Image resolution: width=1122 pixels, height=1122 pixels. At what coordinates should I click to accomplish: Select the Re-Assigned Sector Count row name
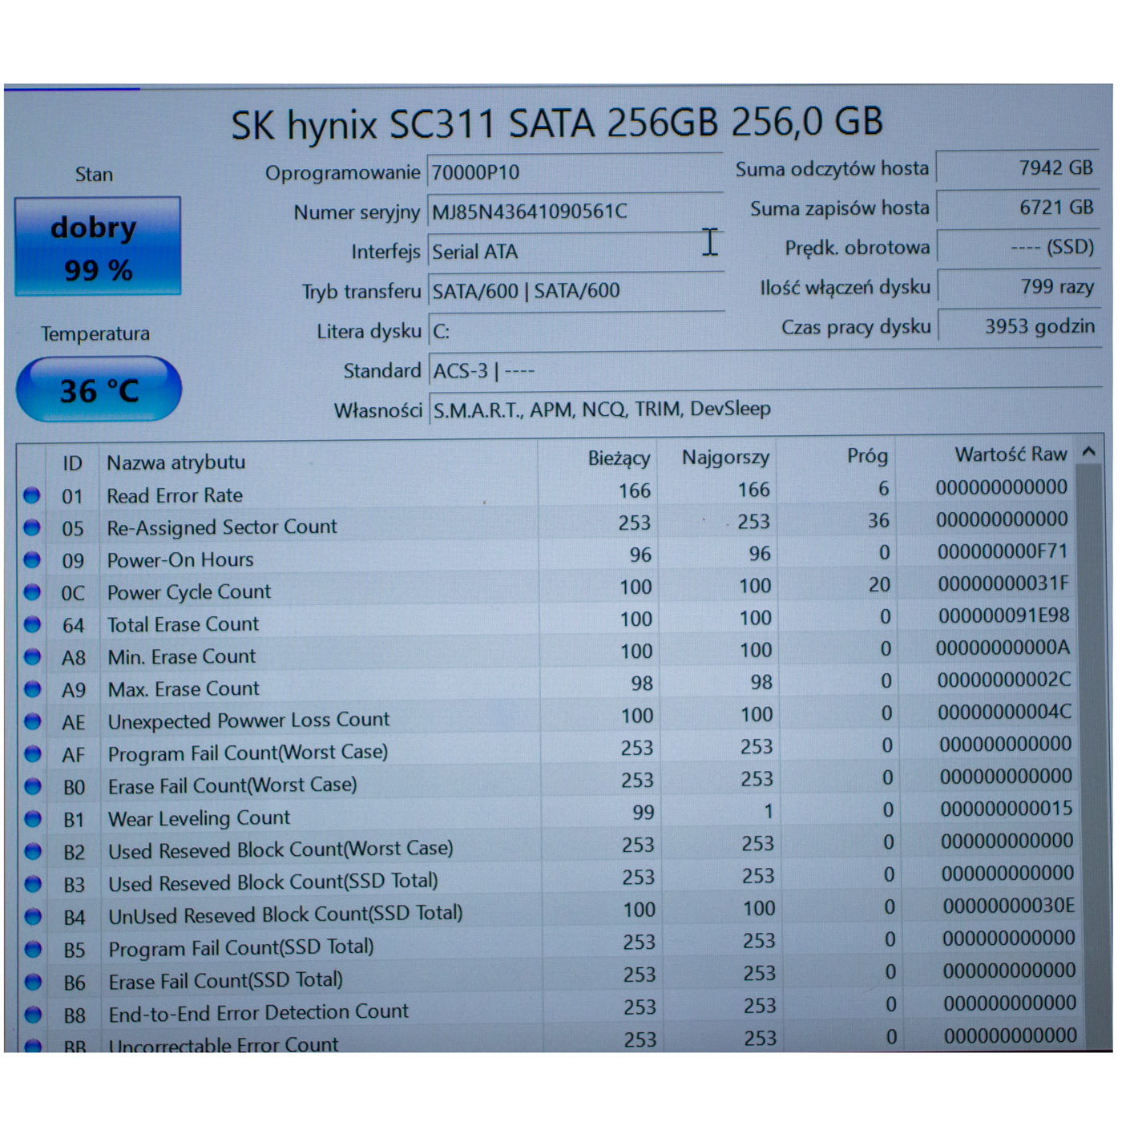point(222,527)
